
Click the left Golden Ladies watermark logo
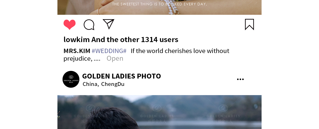(90, 114)
